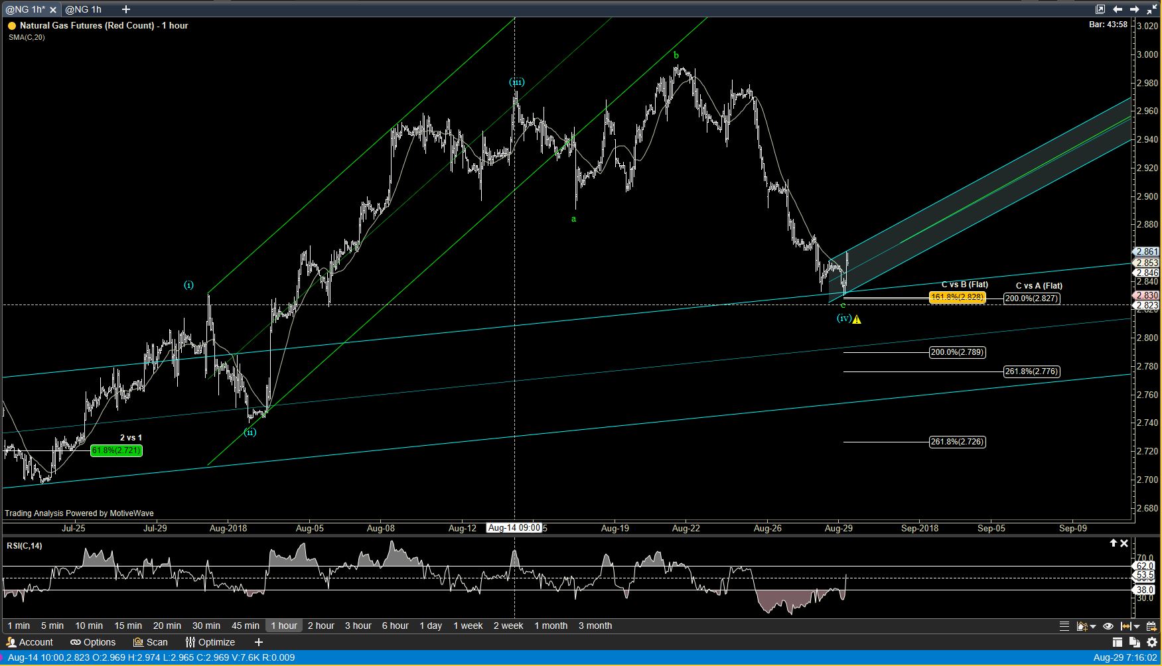Switch to the second @NG 1h tab

84,9
